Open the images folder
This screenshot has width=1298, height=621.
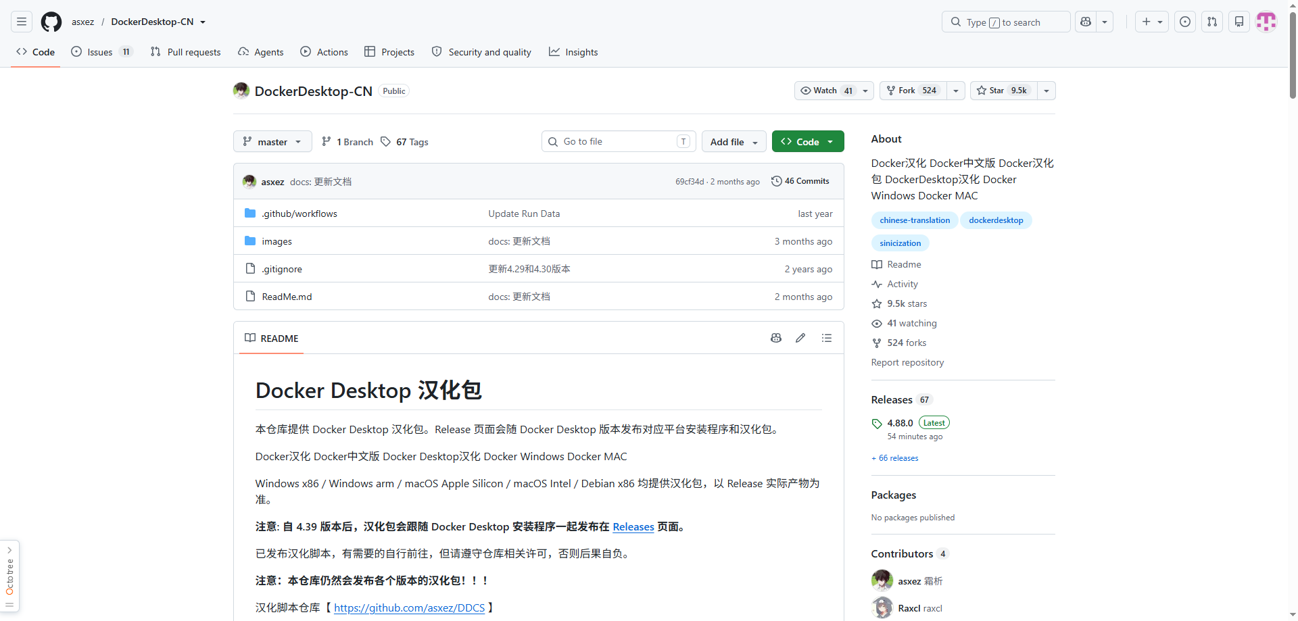point(277,241)
